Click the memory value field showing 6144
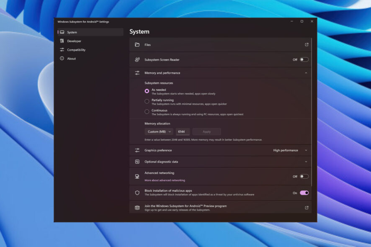 pyautogui.click(x=183, y=131)
